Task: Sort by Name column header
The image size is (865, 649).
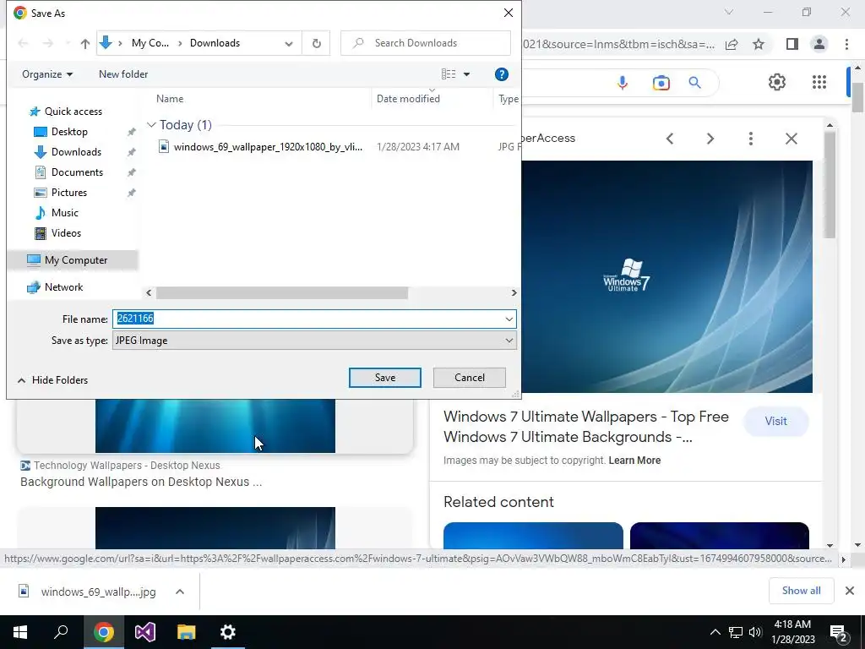Action: (170, 99)
